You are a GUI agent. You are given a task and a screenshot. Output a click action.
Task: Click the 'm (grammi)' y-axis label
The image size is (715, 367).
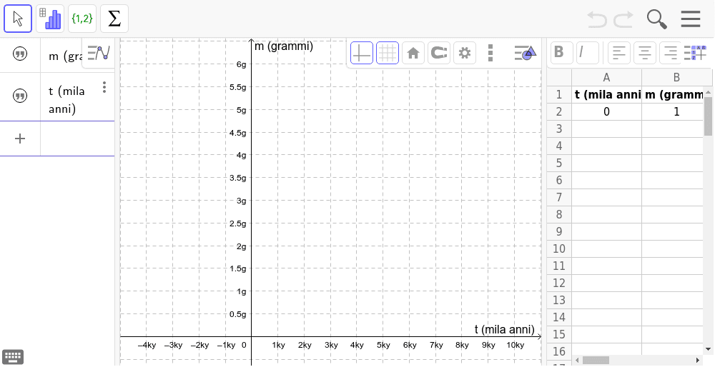(284, 46)
